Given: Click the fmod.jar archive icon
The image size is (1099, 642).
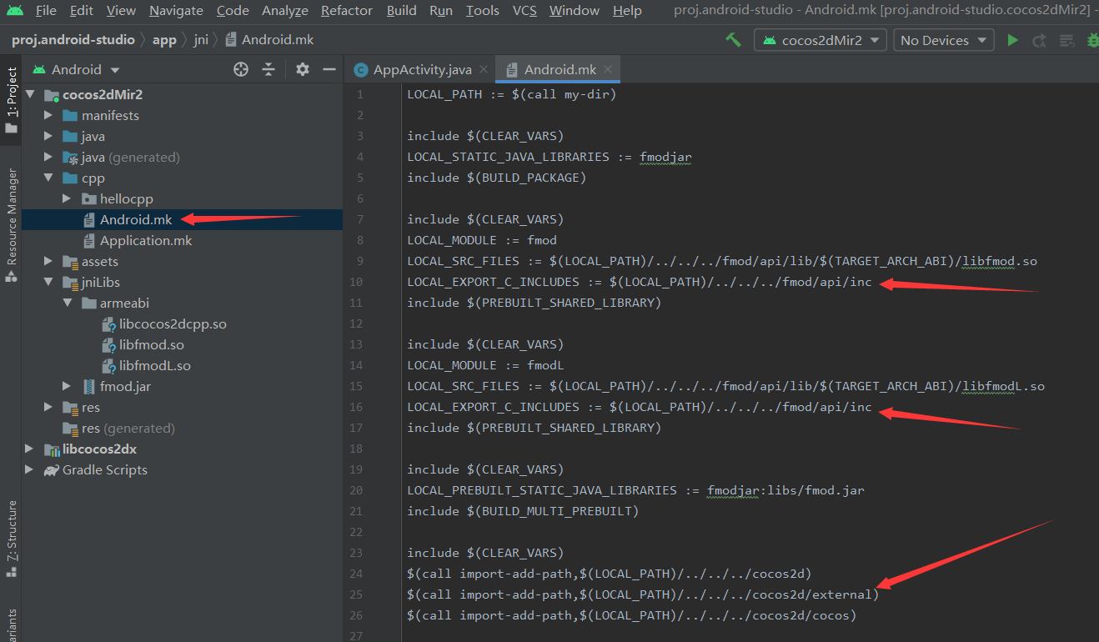Looking at the screenshot, I should (x=89, y=387).
